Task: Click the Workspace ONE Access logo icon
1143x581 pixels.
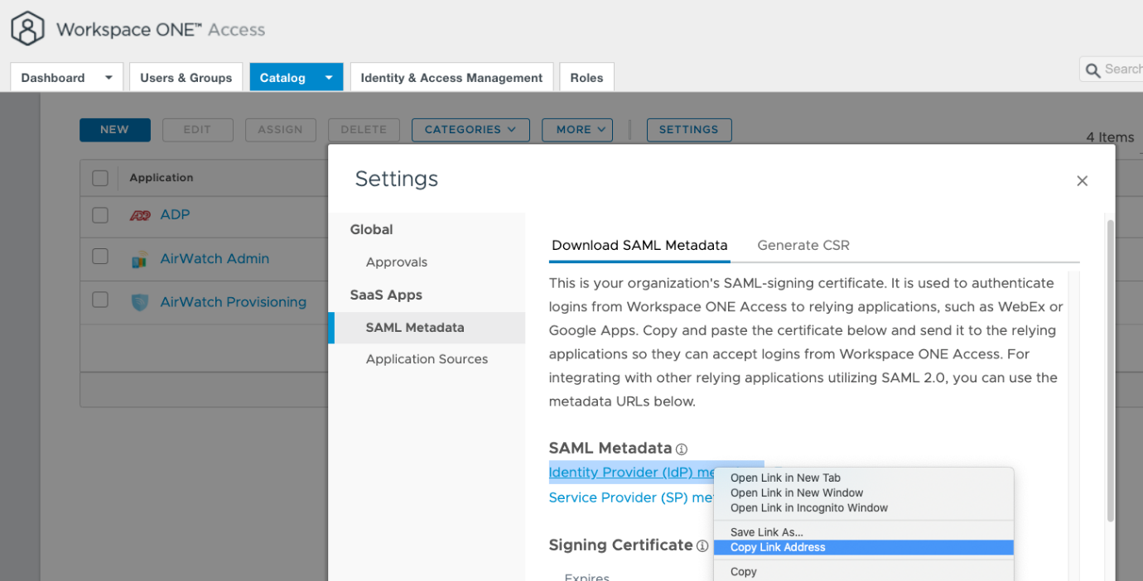Action: [27, 29]
